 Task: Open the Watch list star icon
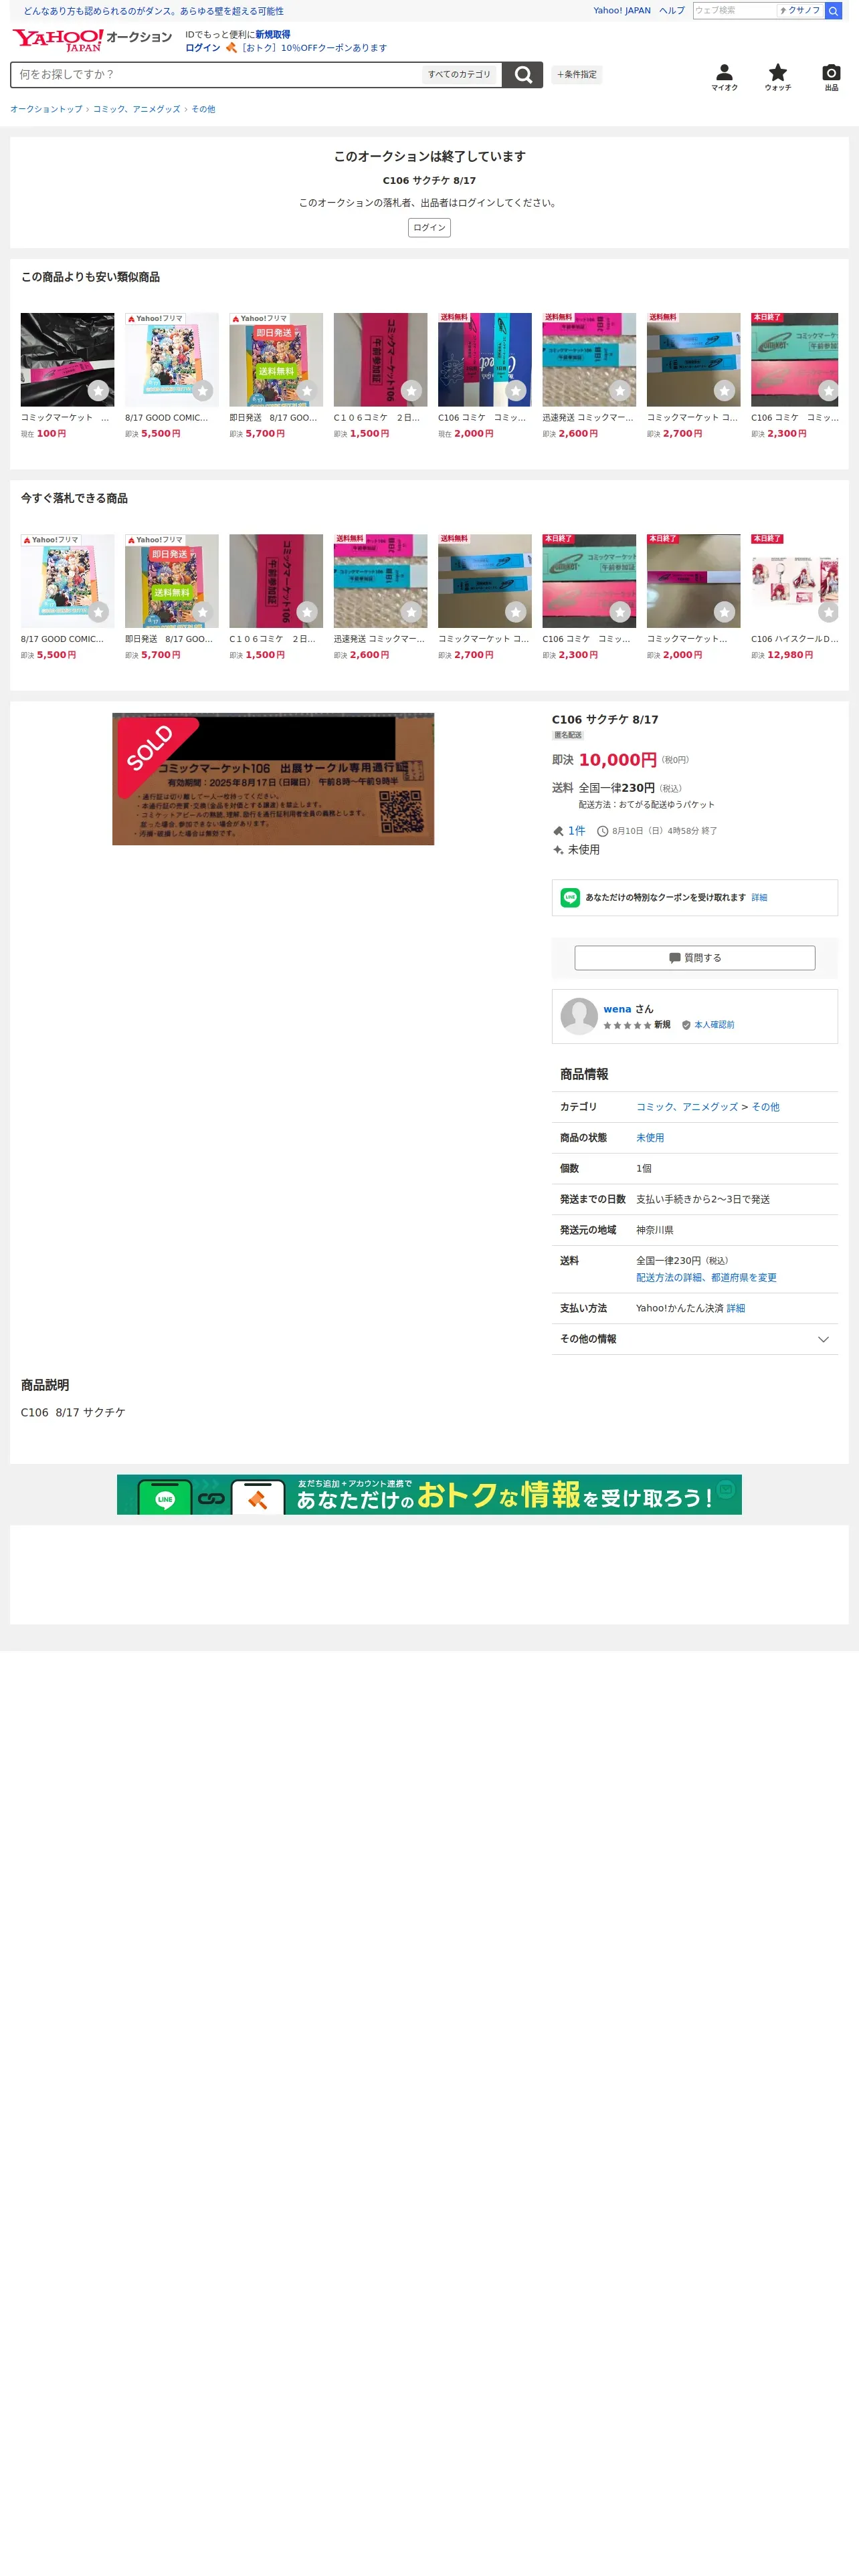[x=777, y=77]
